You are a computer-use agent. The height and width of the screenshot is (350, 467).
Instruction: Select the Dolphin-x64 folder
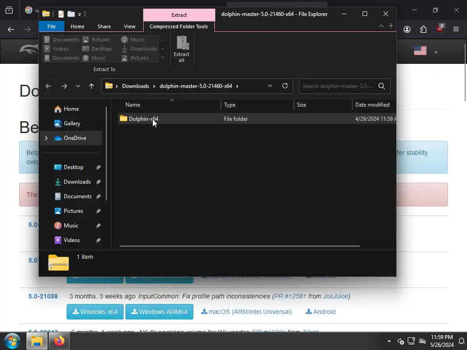coord(143,119)
